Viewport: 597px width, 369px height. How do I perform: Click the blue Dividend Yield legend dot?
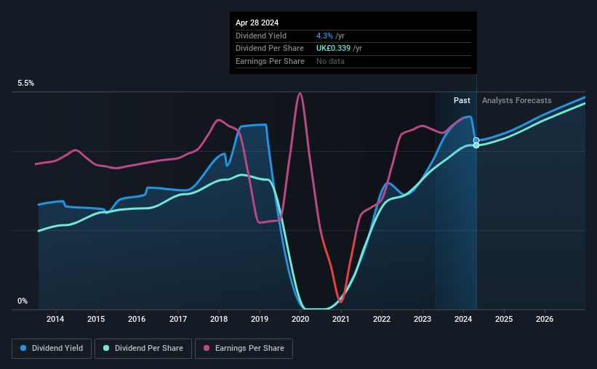(x=23, y=348)
